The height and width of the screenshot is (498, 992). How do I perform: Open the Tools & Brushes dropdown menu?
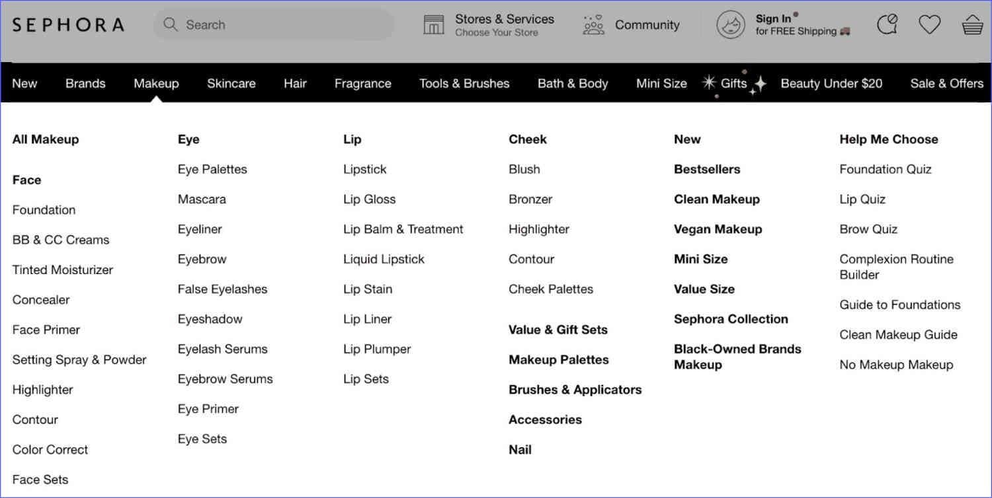(464, 83)
